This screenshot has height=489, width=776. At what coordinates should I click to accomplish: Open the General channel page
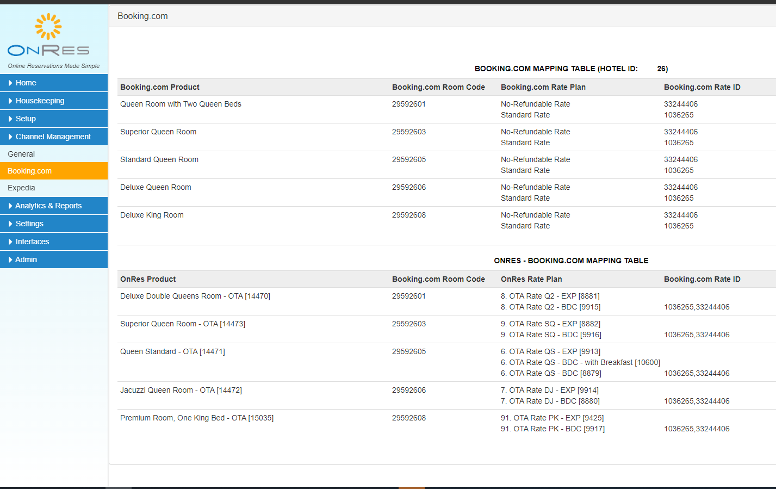click(21, 154)
